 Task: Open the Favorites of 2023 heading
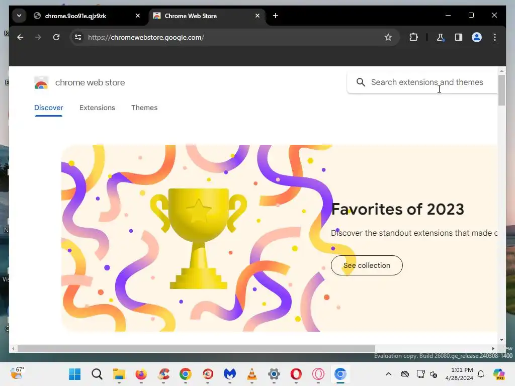click(398, 209)
